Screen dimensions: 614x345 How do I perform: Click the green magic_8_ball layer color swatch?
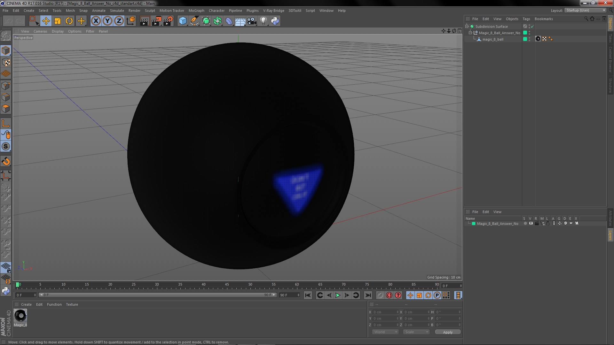tap(525, 39)
